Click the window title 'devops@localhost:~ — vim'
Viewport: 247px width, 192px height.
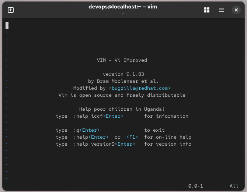pos(123,7)
